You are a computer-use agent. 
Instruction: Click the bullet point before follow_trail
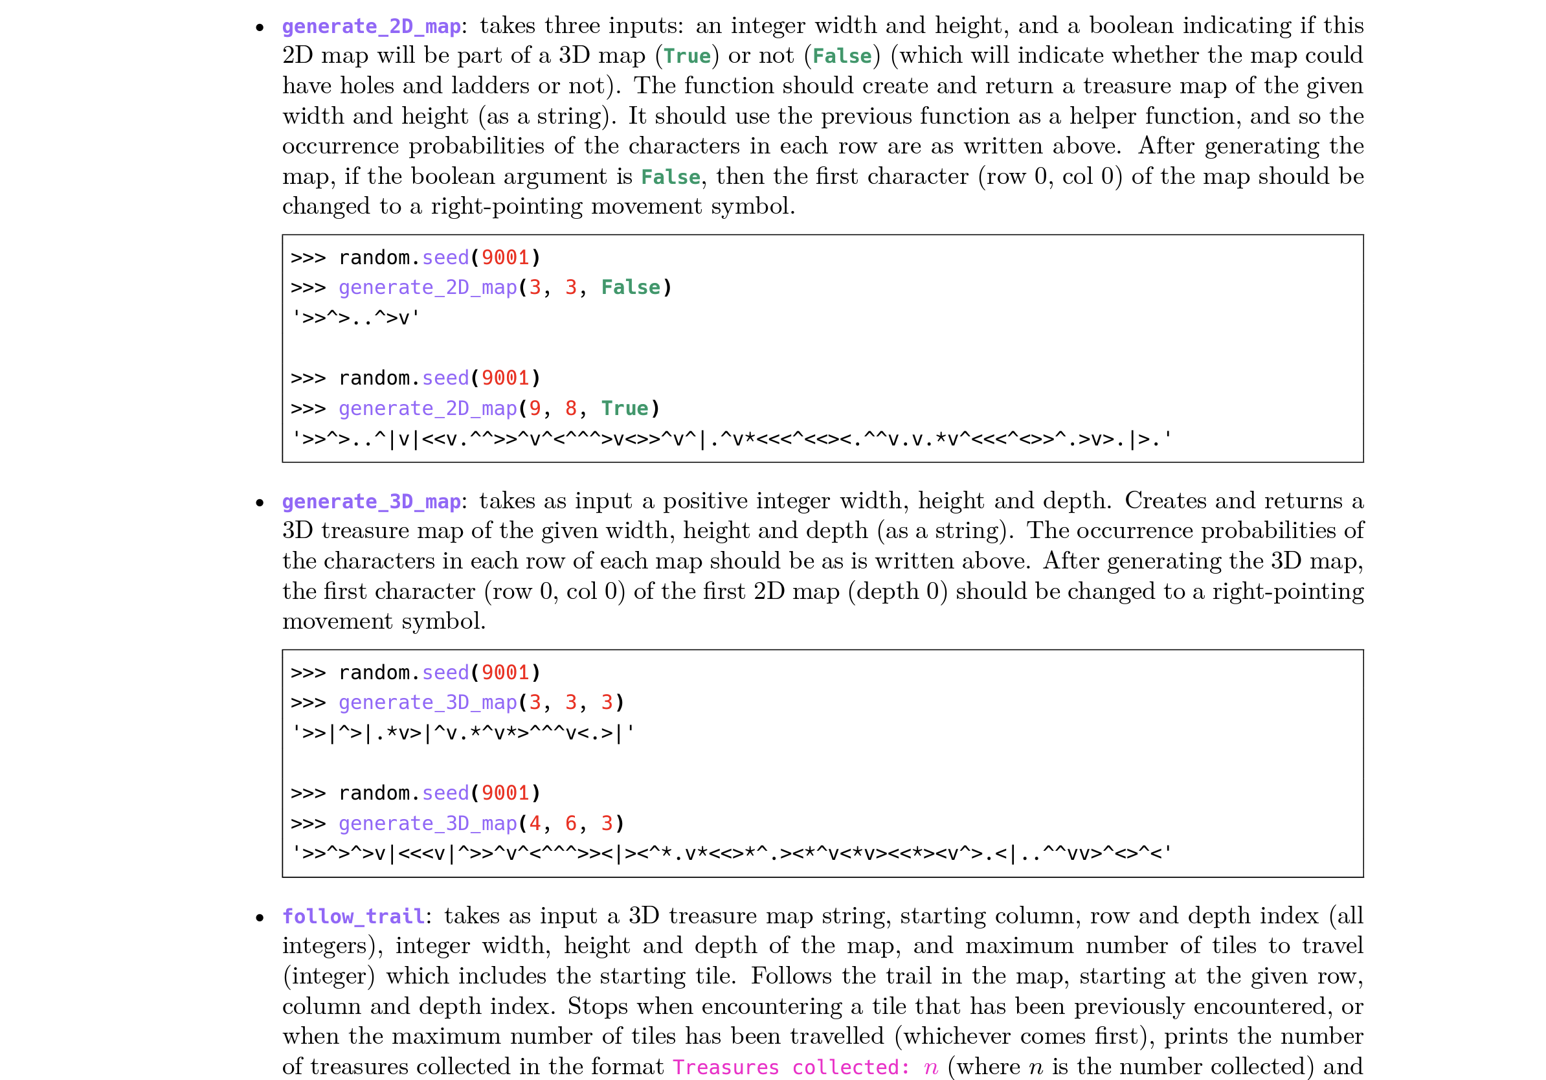click(x=260, y=917)
